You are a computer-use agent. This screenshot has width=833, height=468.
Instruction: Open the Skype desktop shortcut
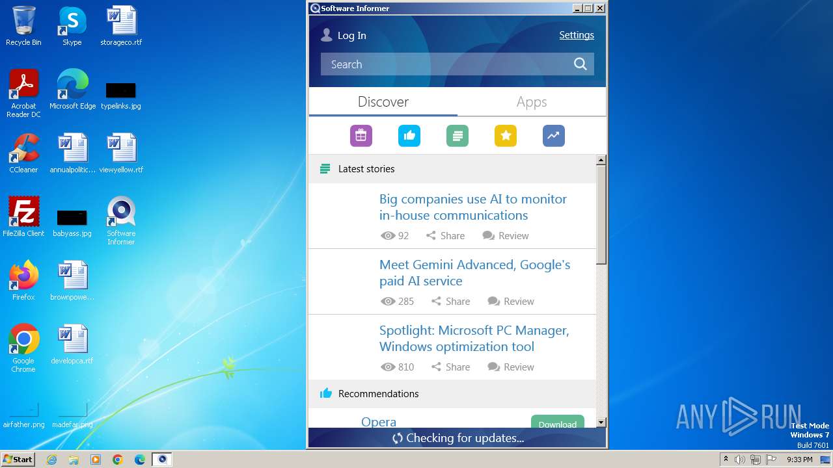(x=72, y=26)
